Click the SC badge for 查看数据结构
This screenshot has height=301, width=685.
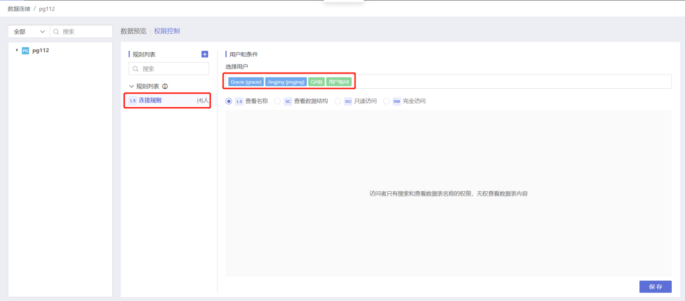pos(288,101)
